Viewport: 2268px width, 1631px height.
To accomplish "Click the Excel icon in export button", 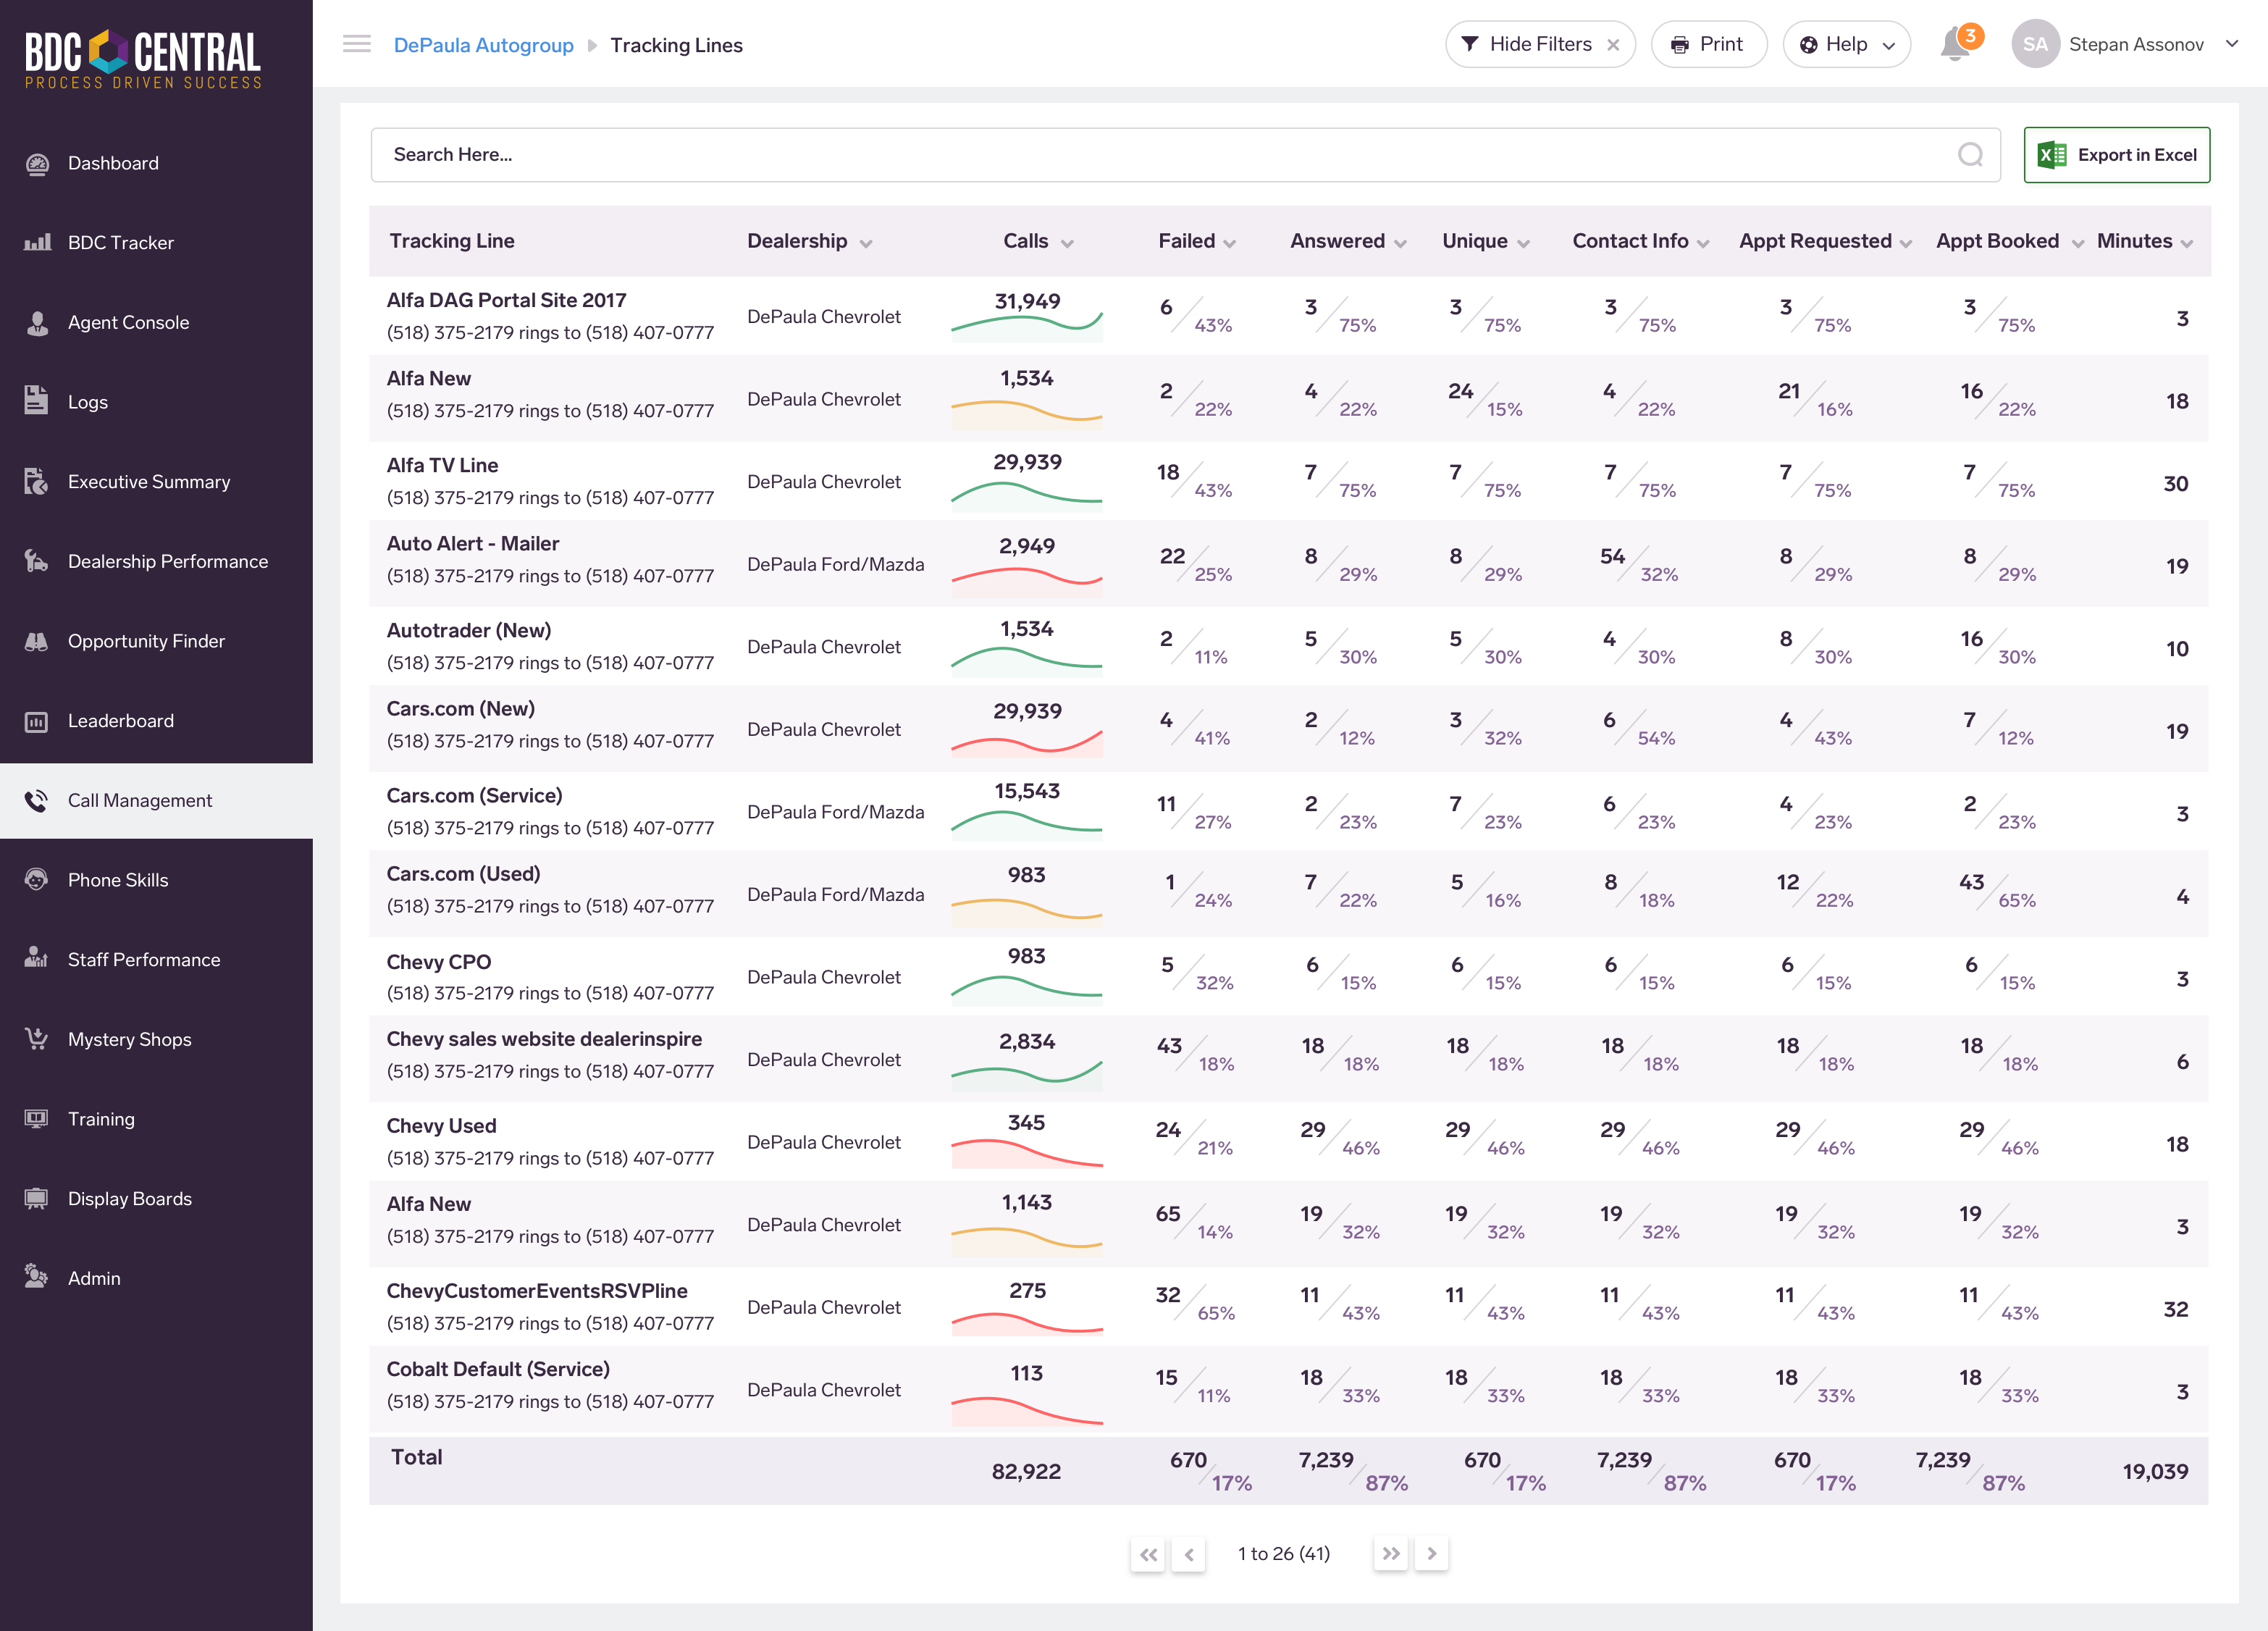I will tap(2052, 155).
